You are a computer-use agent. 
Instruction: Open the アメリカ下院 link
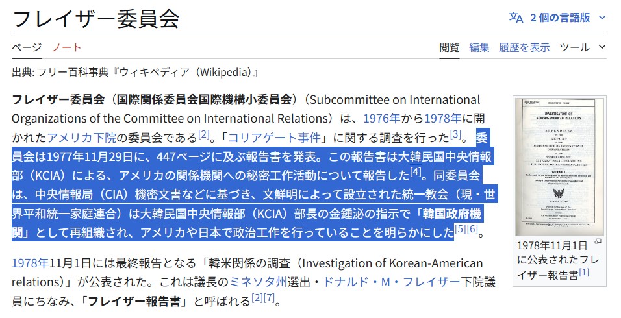tap(82, 138)
